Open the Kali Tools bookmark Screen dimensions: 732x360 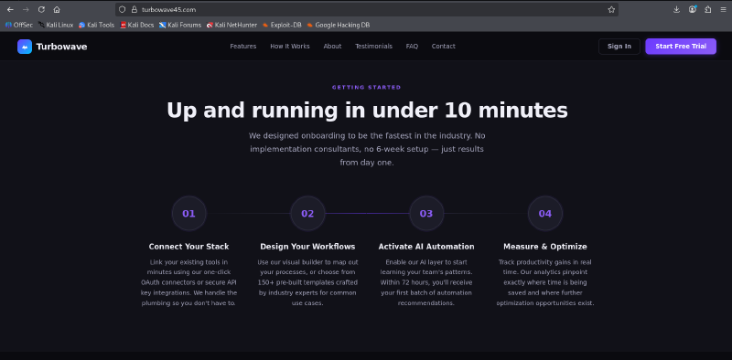(x=97, y=26)
